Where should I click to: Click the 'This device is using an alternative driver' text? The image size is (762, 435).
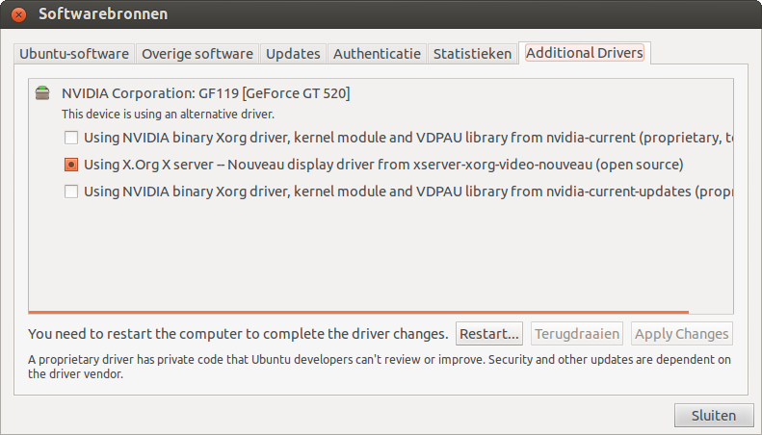[x=168, y=114]
